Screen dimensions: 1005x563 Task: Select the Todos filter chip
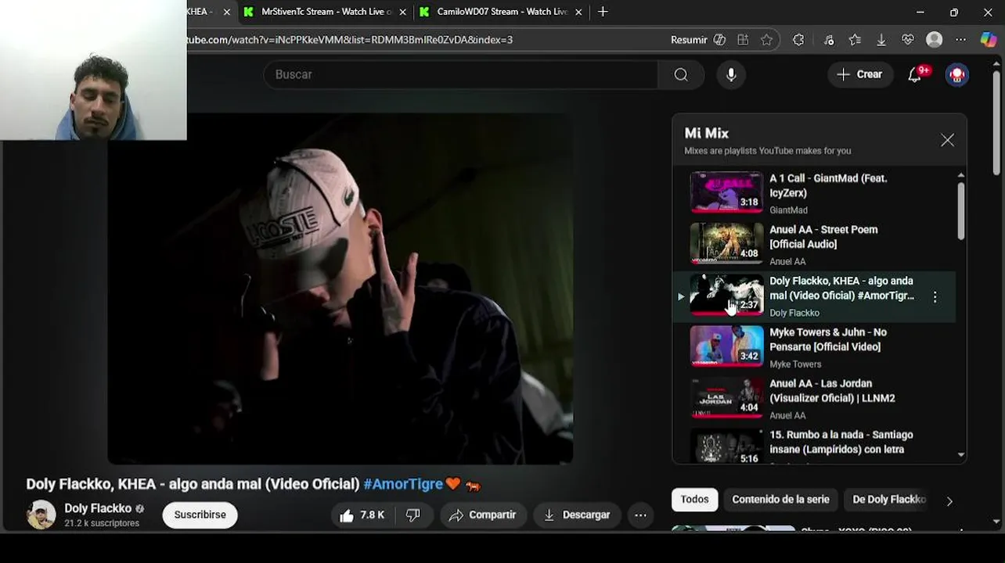(x=694, y=500)
